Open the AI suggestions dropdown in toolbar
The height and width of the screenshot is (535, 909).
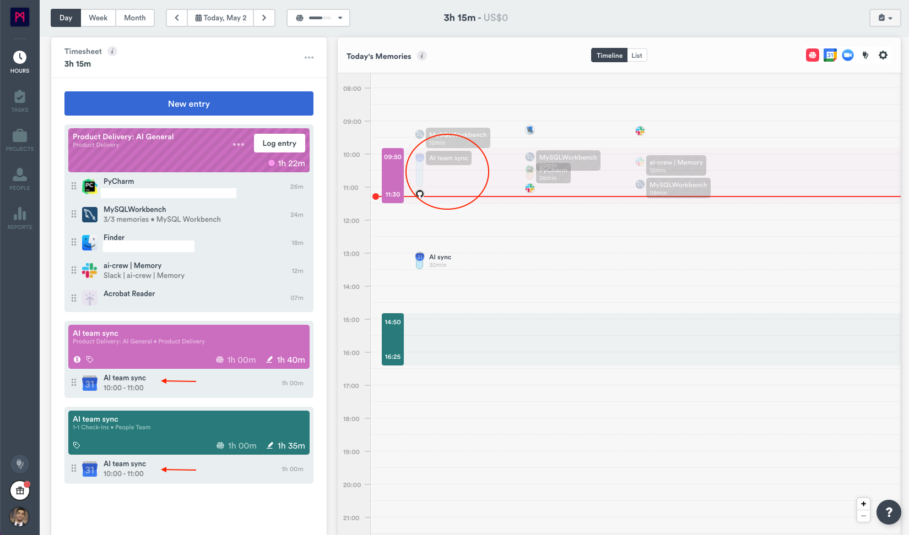pyautogui.click(x=318, y=18)
